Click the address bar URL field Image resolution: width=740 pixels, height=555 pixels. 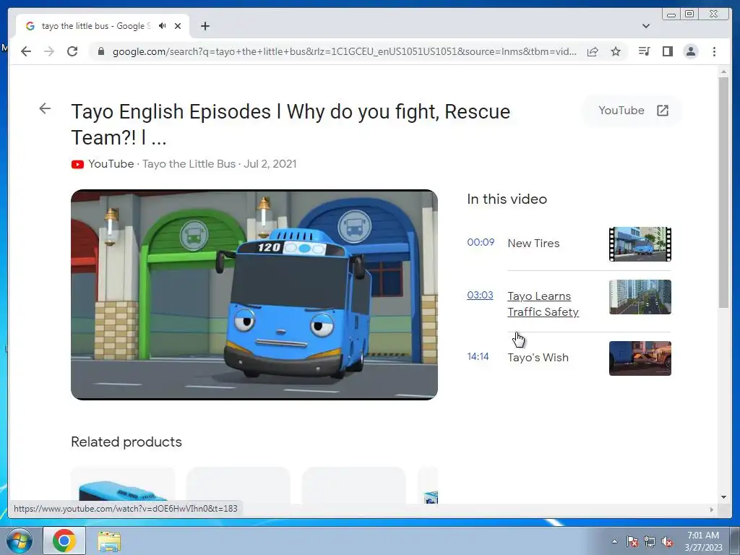344,51
